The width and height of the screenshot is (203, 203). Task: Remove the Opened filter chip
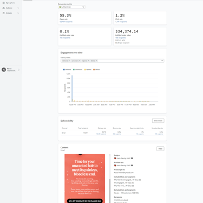coord(88,61)
